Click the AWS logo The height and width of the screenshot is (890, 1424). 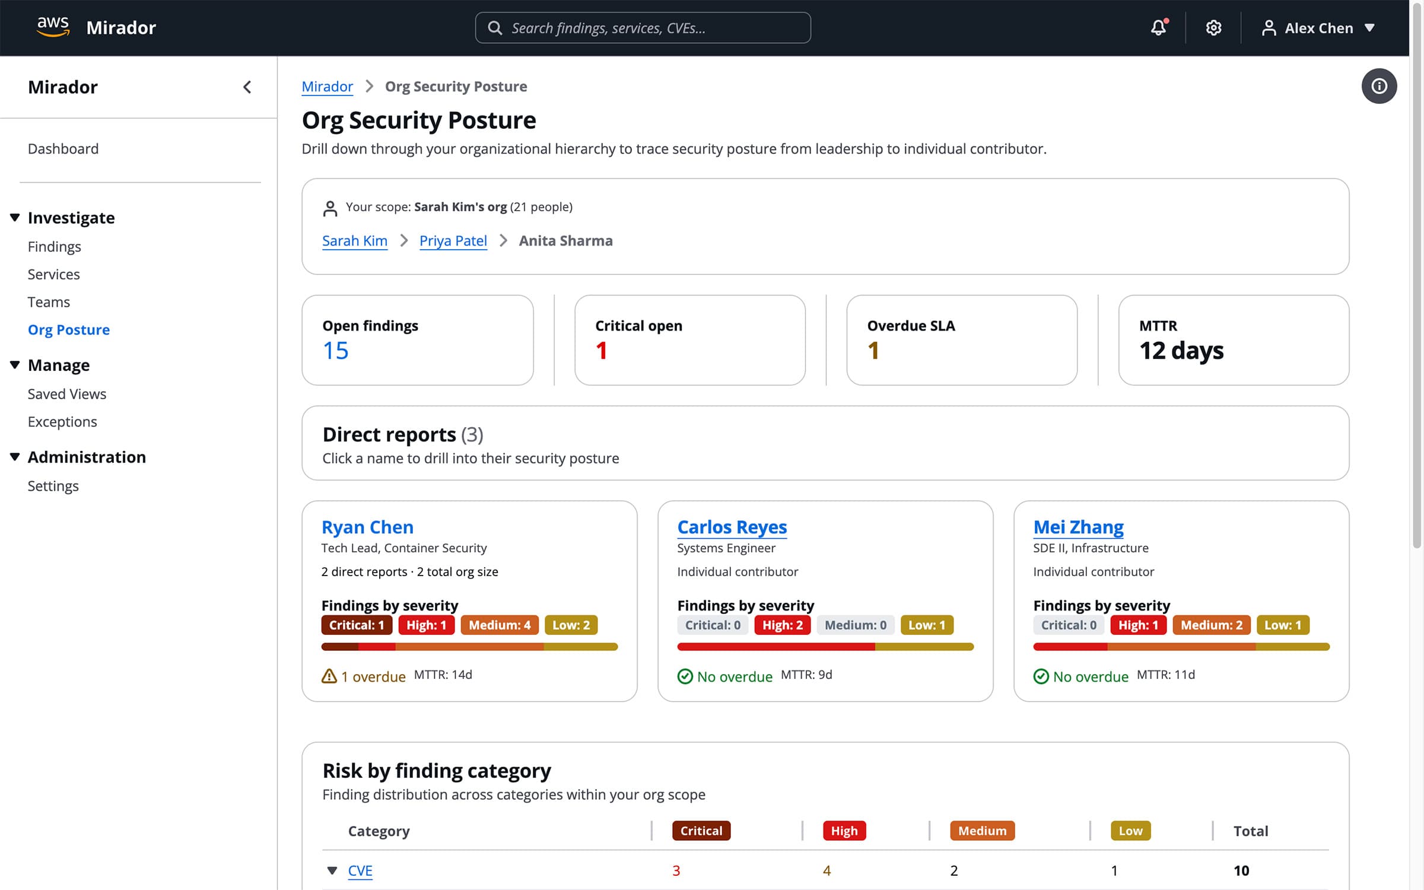click(x=53, y=27)
